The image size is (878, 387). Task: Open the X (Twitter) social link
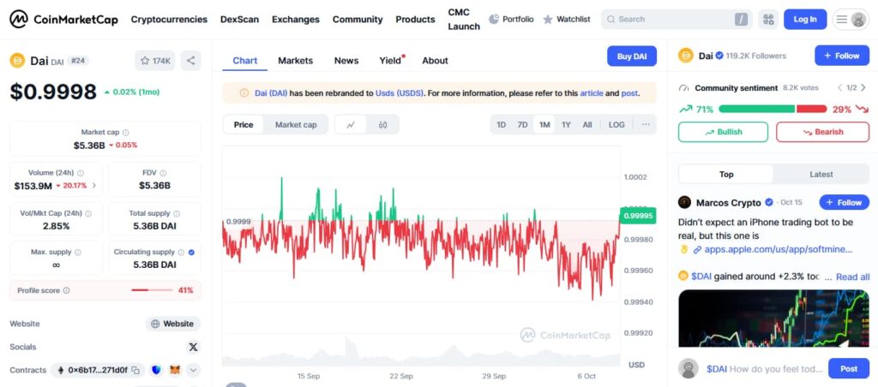(x=193, y=347)
